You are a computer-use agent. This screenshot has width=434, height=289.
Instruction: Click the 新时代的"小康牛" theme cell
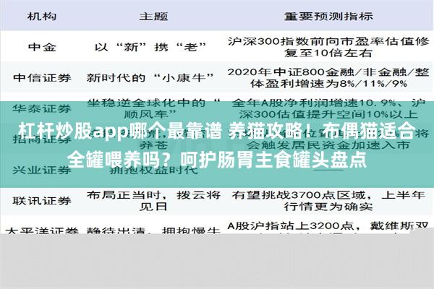(151, 77)
